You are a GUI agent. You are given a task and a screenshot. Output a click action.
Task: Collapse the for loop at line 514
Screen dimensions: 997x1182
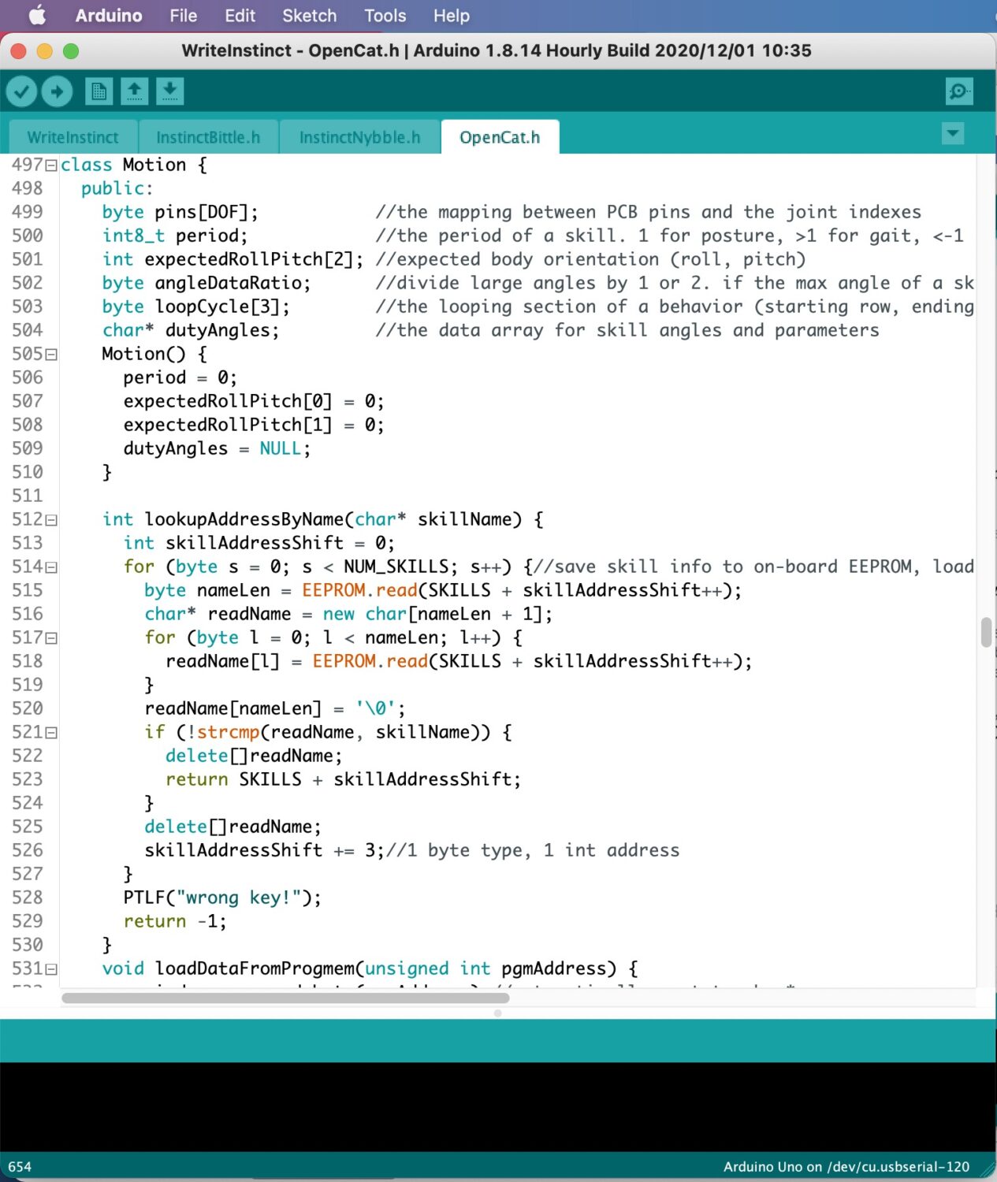pos(51,567)
